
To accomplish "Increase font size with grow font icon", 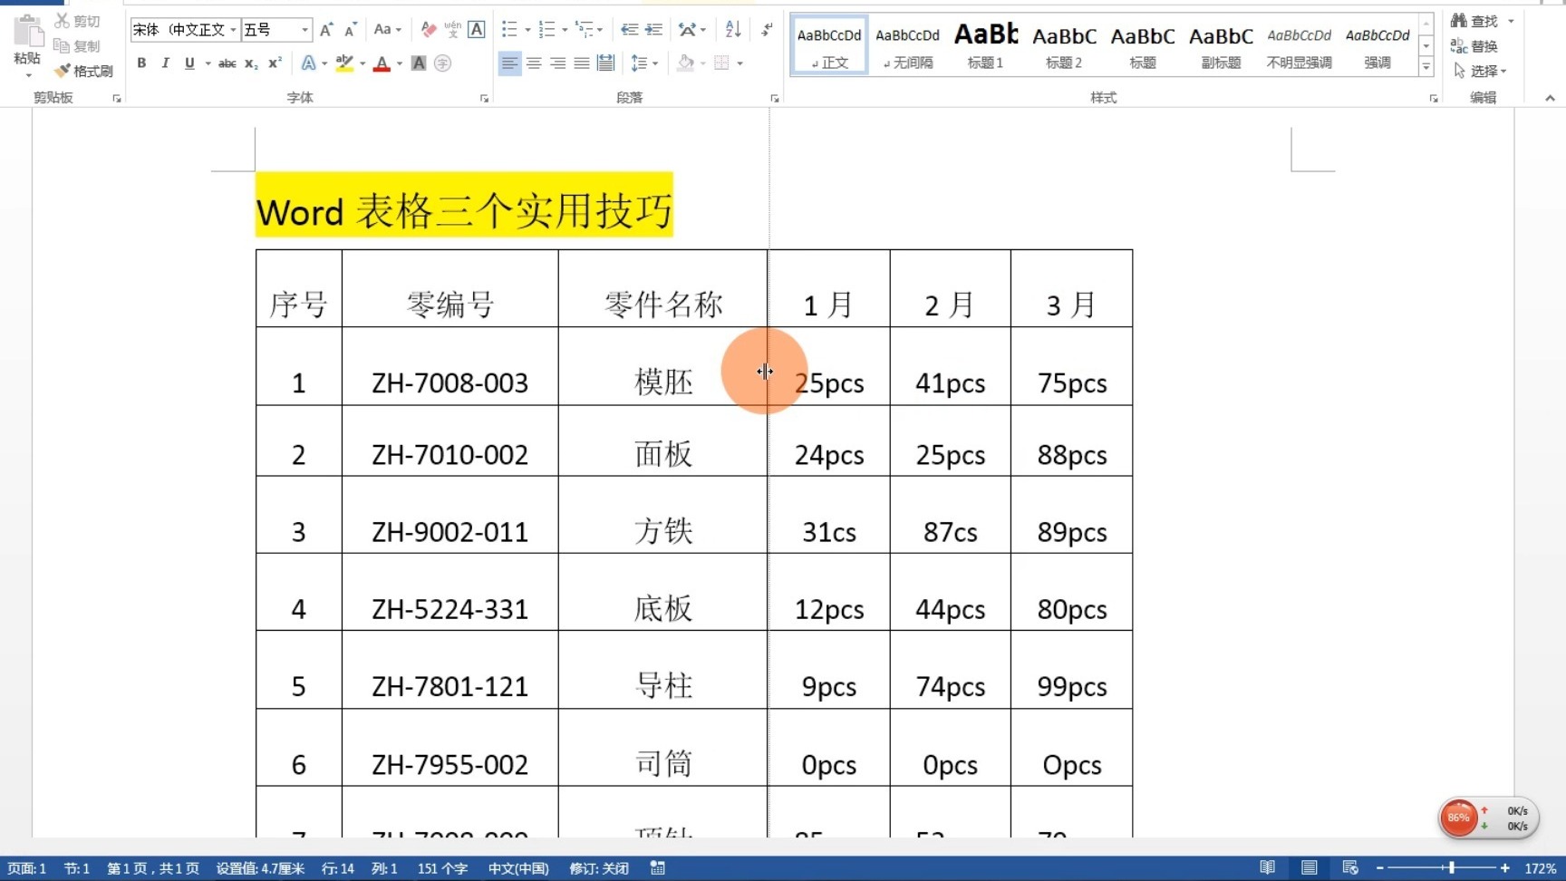I will click(326, 30).
